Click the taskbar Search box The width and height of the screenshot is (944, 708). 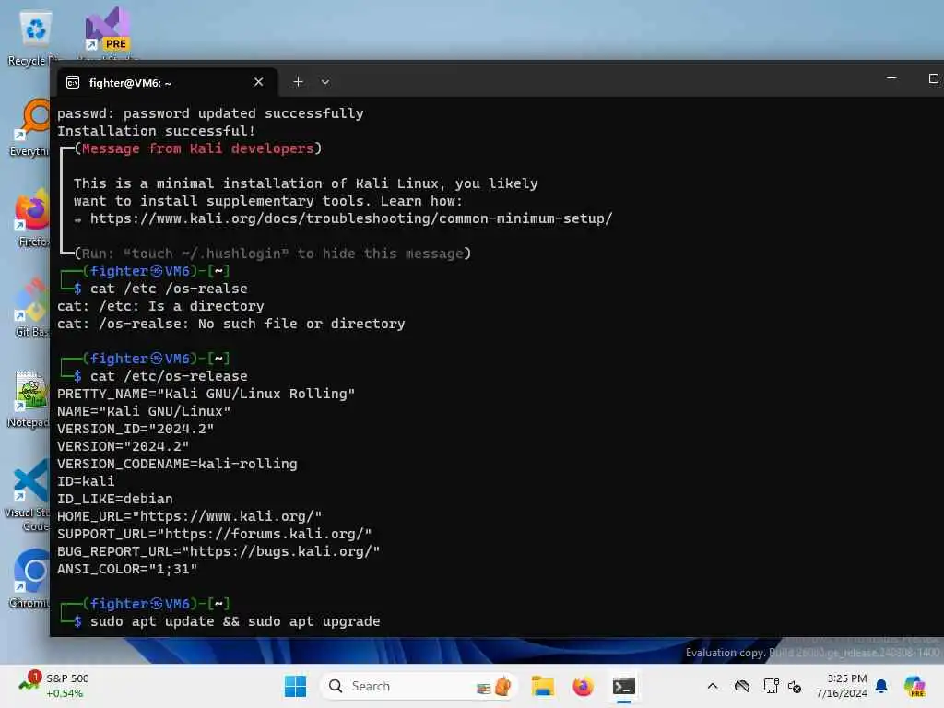coord(419,686)
